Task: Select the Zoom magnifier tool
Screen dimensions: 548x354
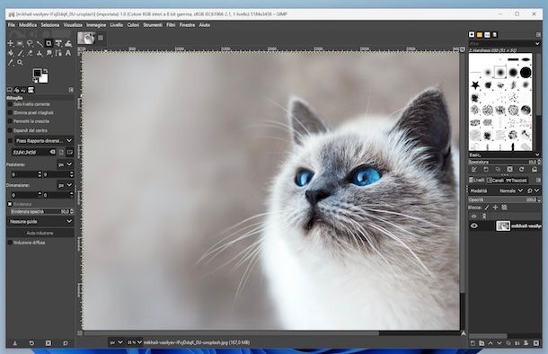Action: pos(20,63)
